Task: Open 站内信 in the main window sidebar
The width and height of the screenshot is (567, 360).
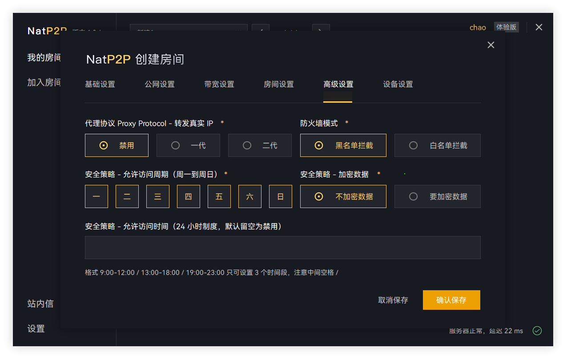Action: [40, 304]
